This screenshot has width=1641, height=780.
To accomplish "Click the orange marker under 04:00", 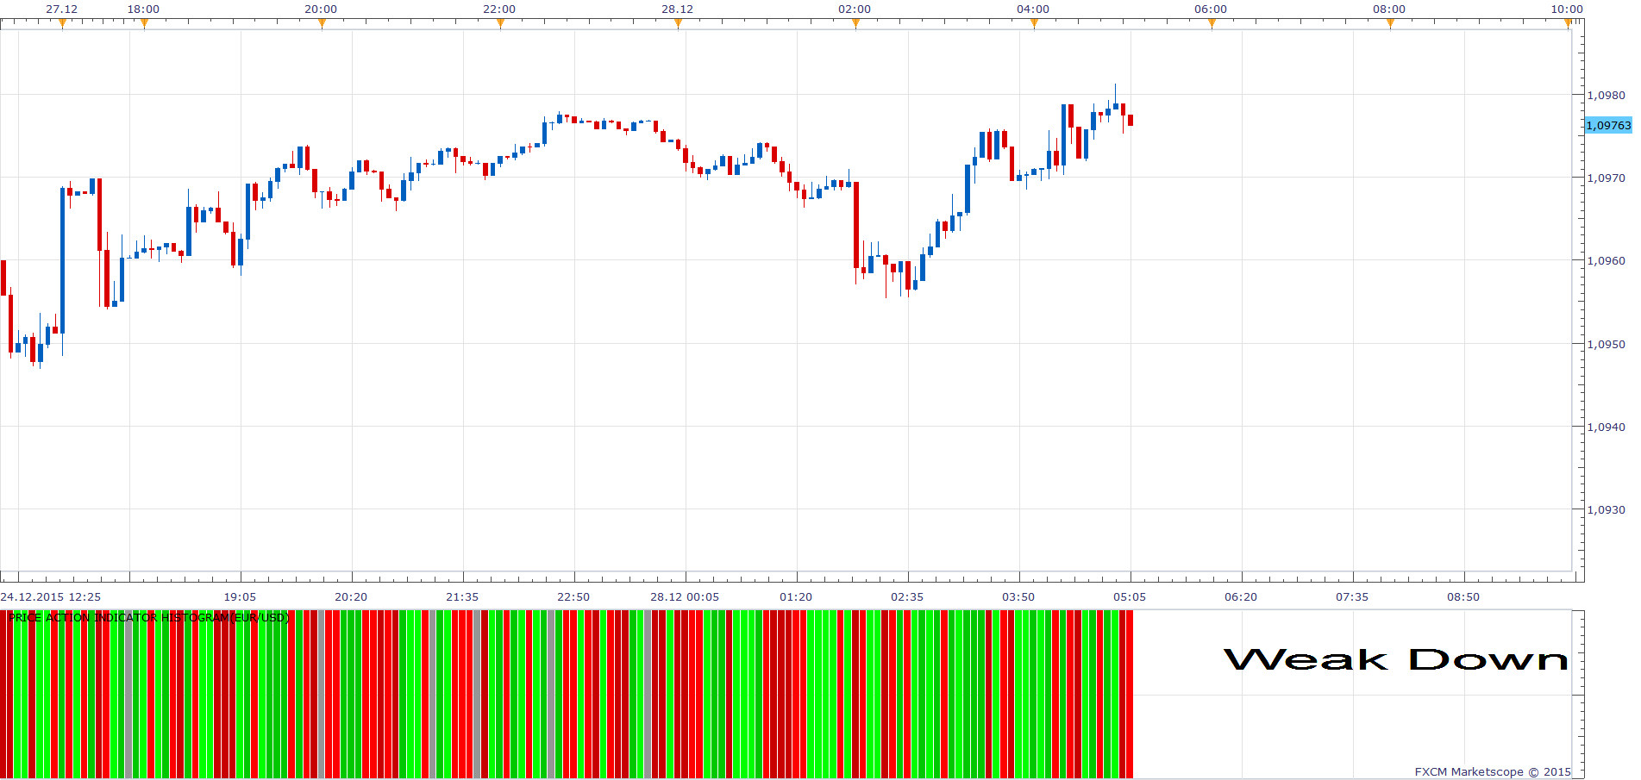I will pos(1034,23).
